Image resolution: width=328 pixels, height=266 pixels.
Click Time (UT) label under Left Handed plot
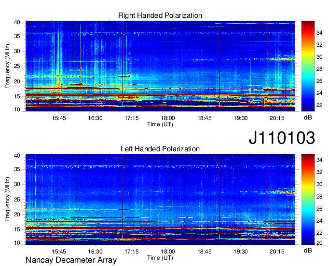pos(160,258)
